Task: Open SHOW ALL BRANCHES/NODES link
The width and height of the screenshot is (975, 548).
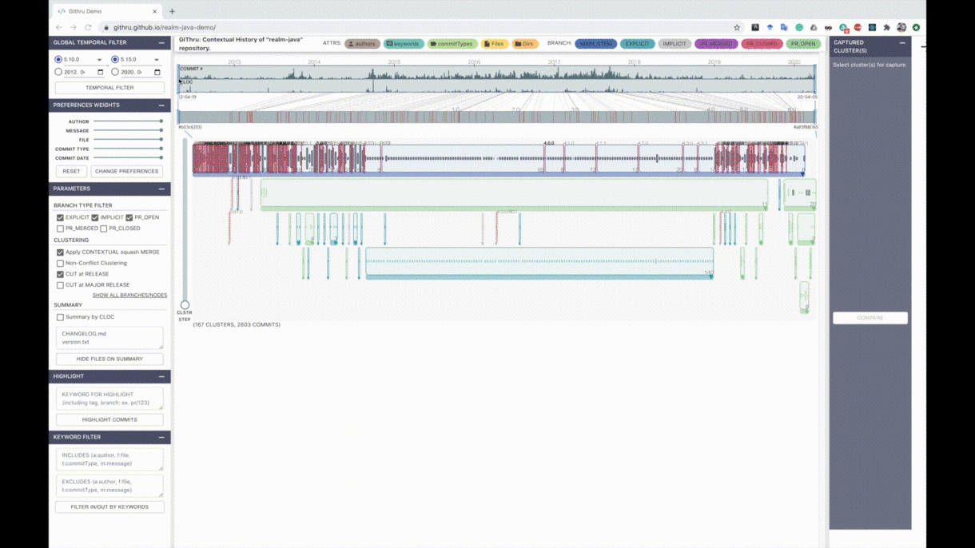Action: click(129, 296)
